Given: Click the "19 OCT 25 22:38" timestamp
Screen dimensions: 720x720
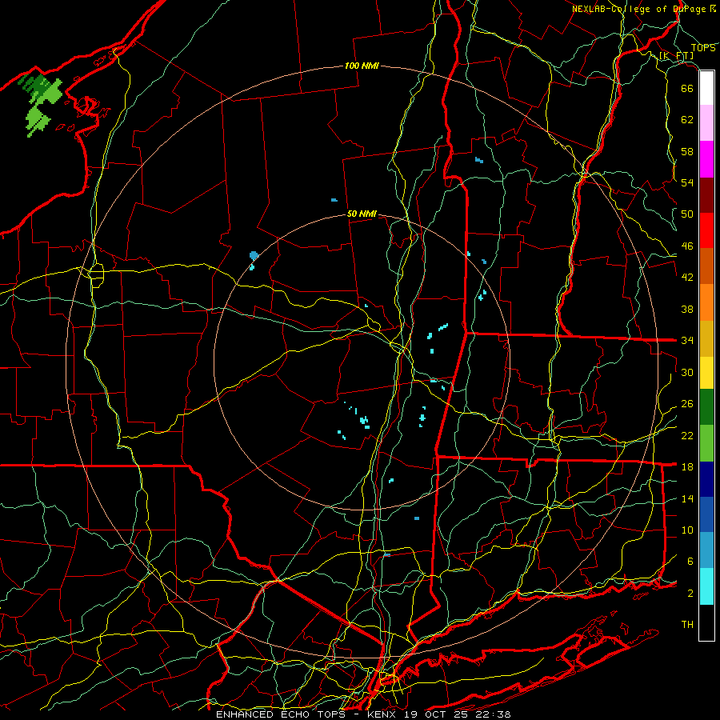Looking at the screenshot, I should (x=458, y=714).
